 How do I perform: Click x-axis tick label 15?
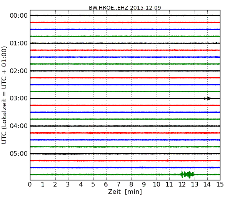tap(220, 185)
